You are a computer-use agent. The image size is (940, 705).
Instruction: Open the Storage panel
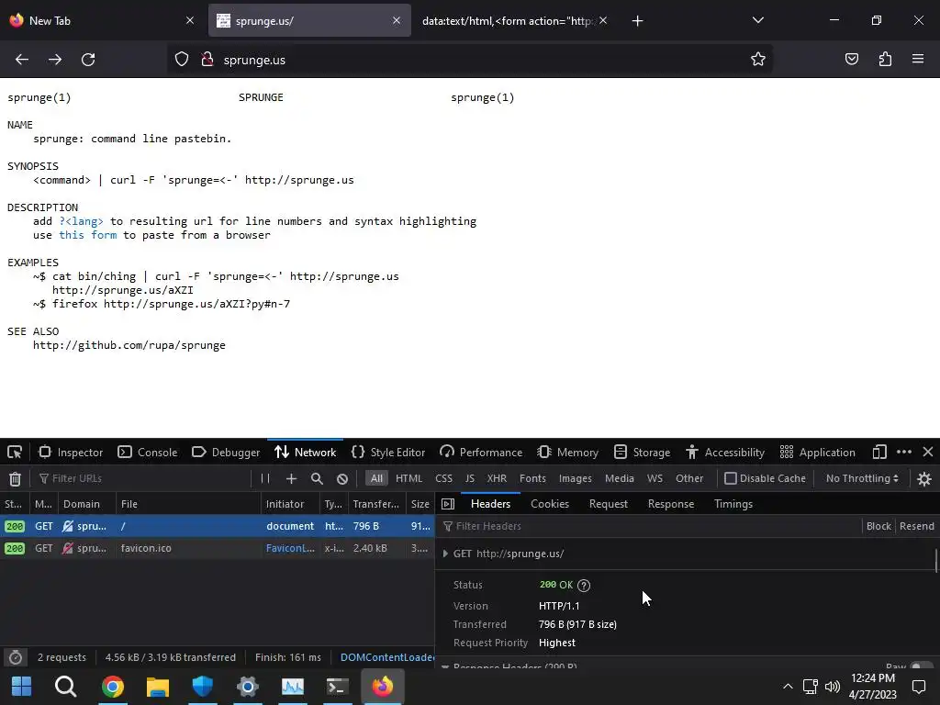tap(642, 453)
